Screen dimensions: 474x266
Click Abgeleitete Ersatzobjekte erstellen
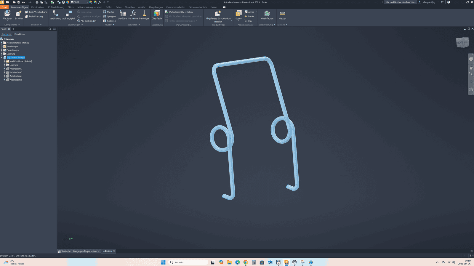(x=218, y=16)
